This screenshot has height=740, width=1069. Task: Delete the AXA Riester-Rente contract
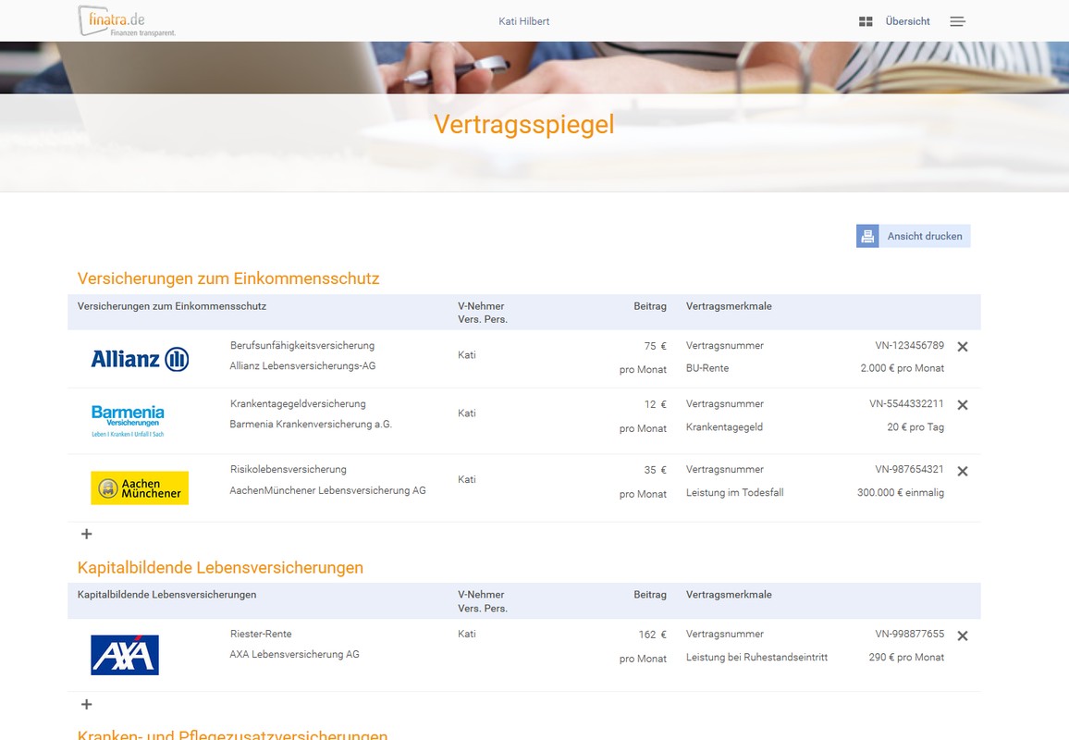[x=962, y=636]
